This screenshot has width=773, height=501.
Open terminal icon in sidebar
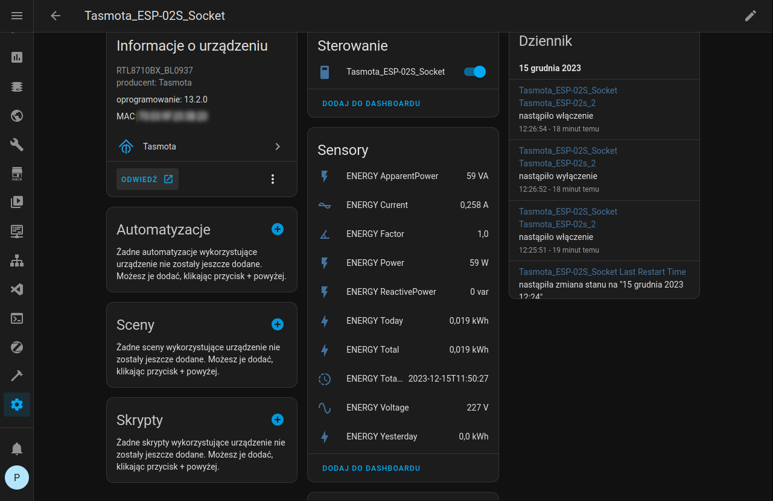click(17, 318)
